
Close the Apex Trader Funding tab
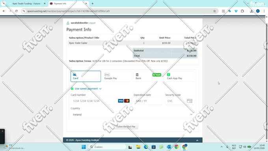point(45,4)
